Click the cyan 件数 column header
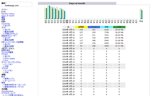 point(106,27)
